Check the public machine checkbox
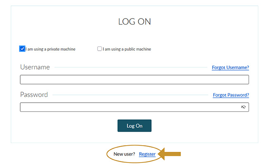The image size is (268, 165). coord(99,49)
